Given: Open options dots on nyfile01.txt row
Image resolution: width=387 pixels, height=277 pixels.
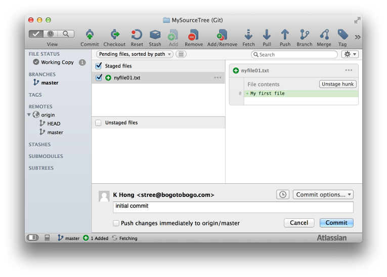Looking at the screenshot, I should [x=218, y=77].
